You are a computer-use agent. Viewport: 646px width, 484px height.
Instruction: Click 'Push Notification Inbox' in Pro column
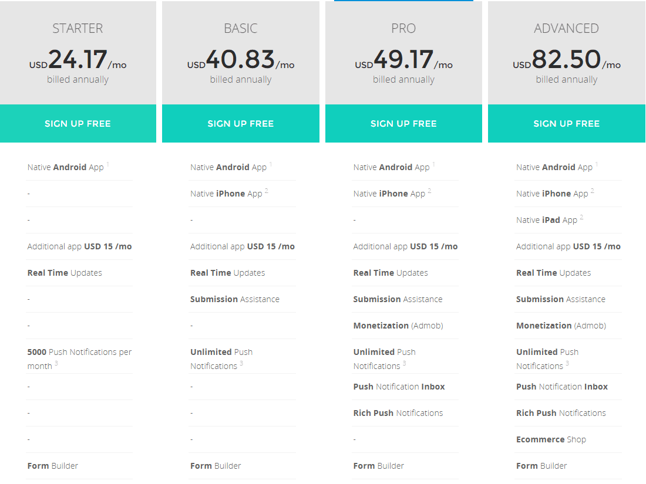[x=399, y=387]
